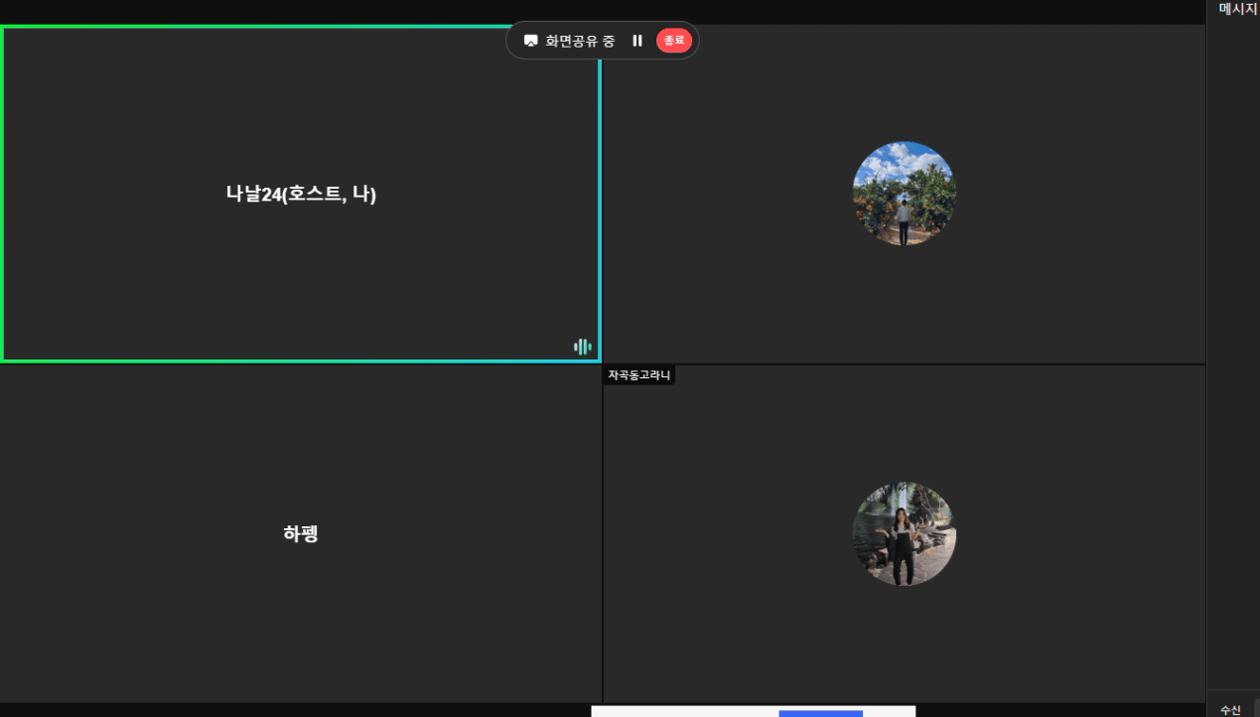1260x717 pixels.
Task: Open the 메시지 panel tab
Action: pyautogui.click(x=1237, y=9)
